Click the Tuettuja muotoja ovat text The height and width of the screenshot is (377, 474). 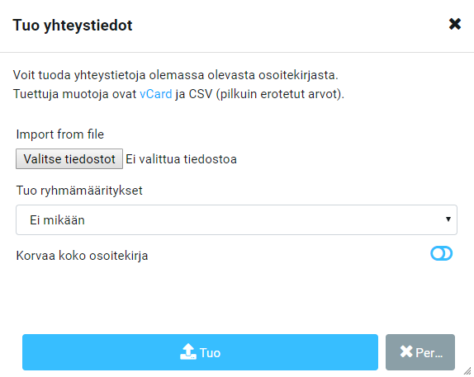(x=74, y=94)
